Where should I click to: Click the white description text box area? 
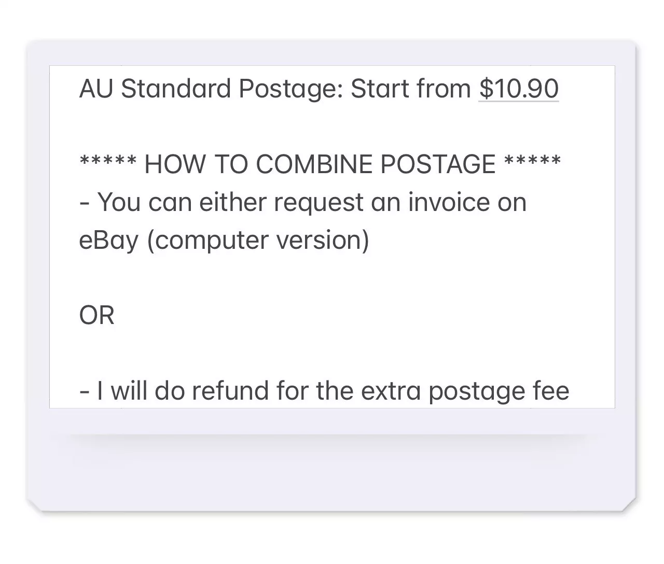click(332, 237)
